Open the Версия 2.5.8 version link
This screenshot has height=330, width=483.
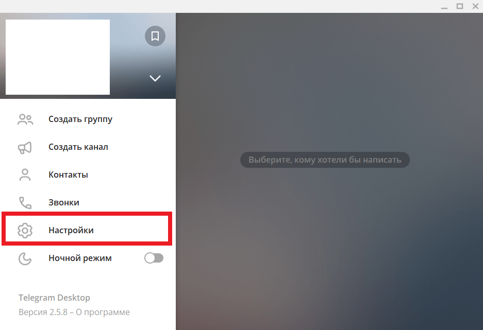click(43, 312)
